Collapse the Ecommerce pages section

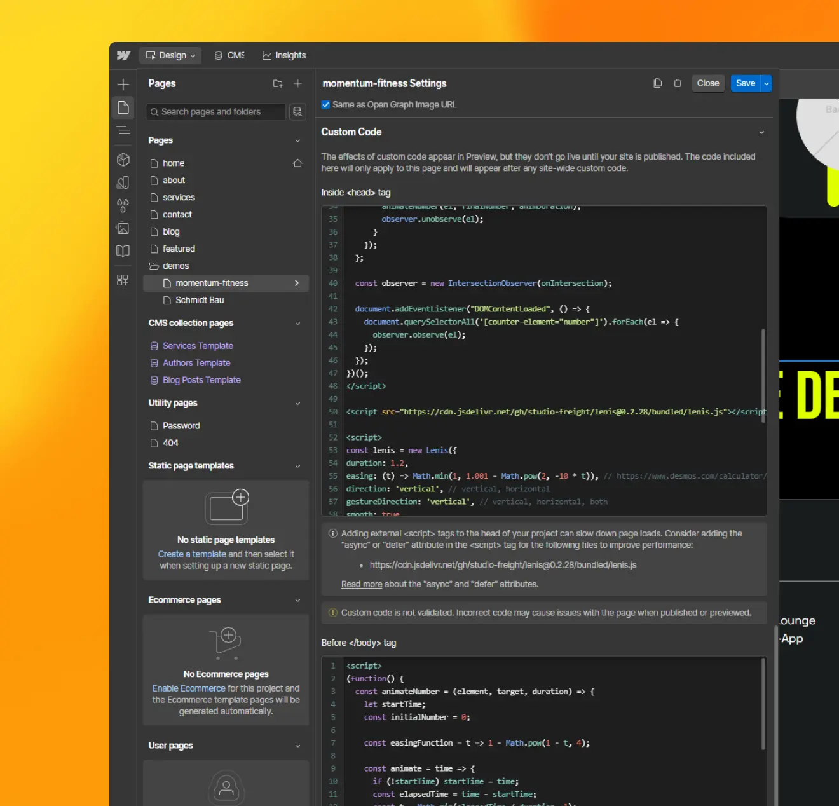[297, 600]
